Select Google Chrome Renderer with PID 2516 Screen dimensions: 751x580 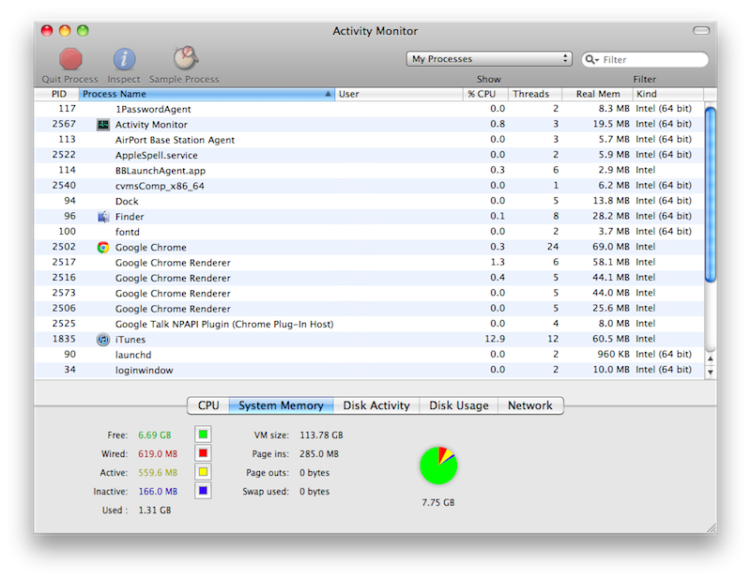[369, 278]
